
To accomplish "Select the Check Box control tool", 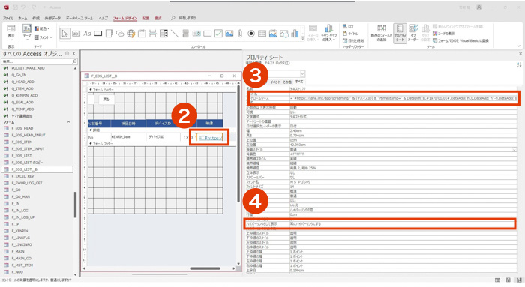I will [x=218, y=34].
